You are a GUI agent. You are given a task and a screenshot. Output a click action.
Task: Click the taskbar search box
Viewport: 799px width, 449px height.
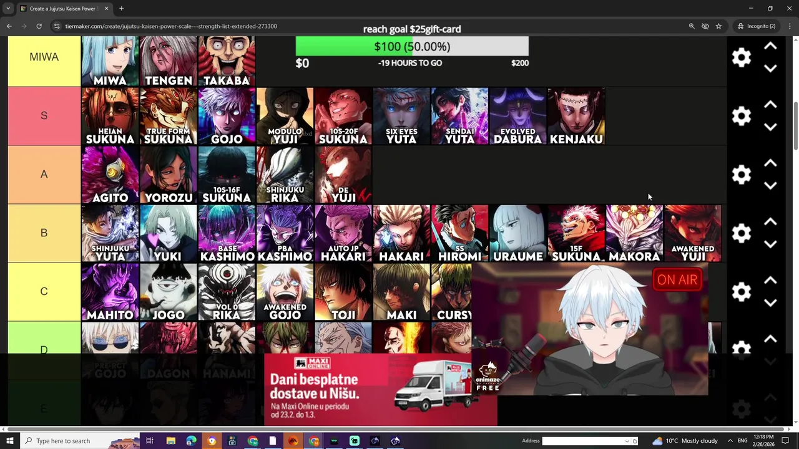pyautogui.click(x=81, y=441)
